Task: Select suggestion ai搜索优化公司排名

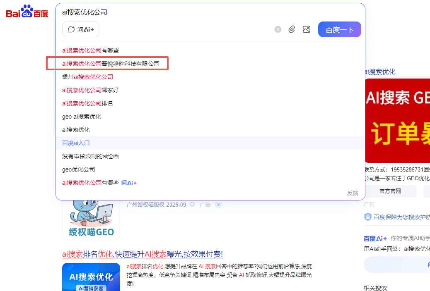Action: [87, 103]
